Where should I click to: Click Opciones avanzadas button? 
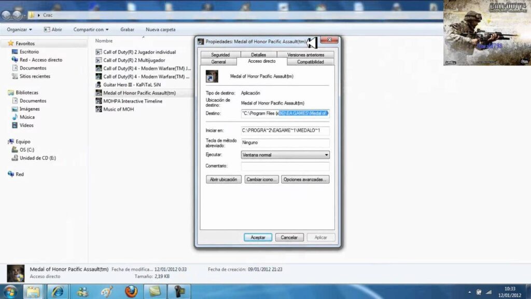[x=305, y=179]
